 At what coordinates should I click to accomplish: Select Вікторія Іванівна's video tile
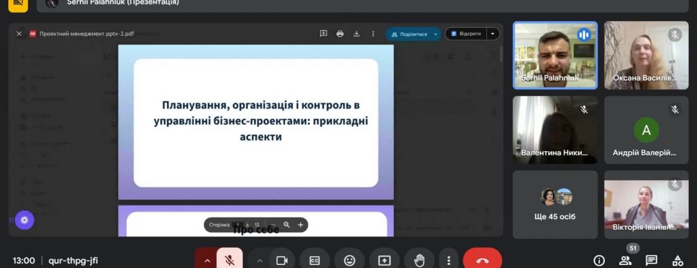(x=646, y=204)
